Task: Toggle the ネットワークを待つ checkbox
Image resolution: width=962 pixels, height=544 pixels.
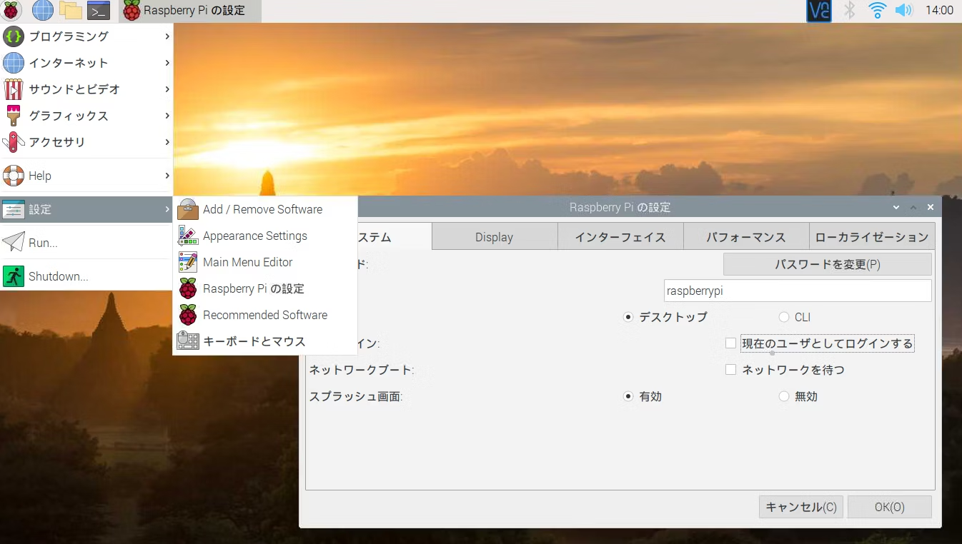Action: point(730,370)
